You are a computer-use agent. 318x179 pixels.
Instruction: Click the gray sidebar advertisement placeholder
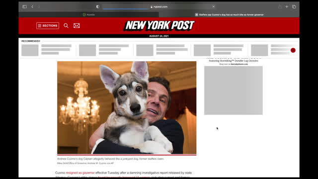point(234,90)
